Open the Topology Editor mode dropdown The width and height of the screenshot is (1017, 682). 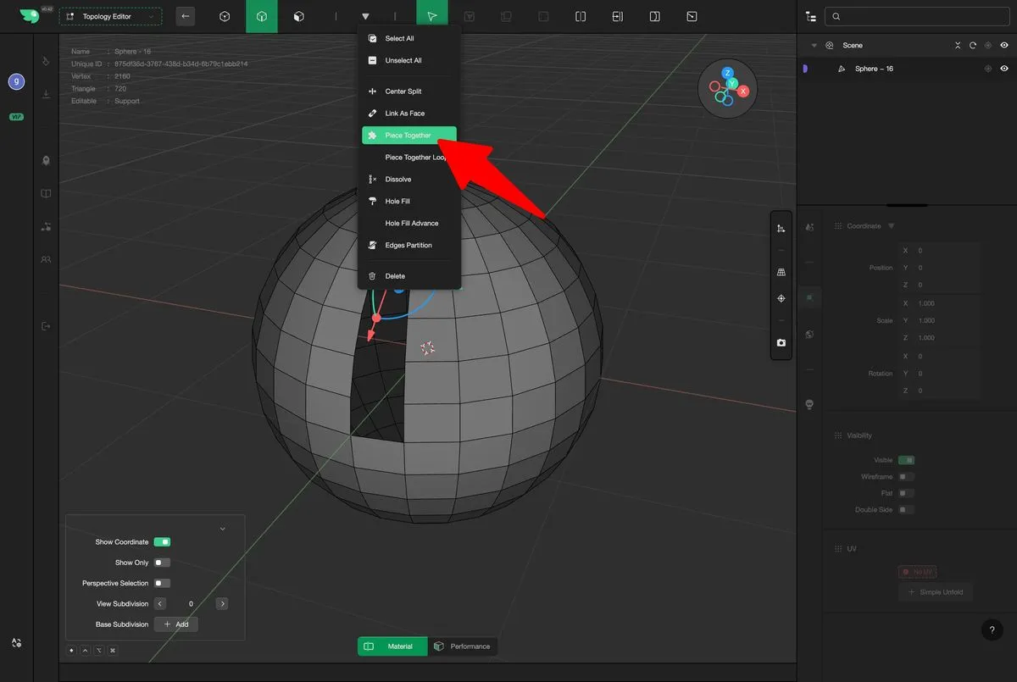(110, 17)
